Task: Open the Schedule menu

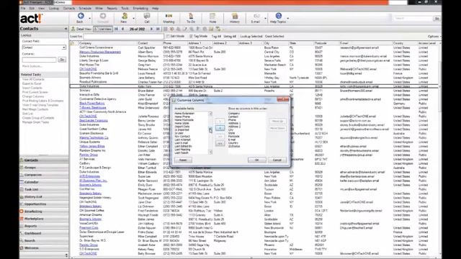Action: [85, 9]
